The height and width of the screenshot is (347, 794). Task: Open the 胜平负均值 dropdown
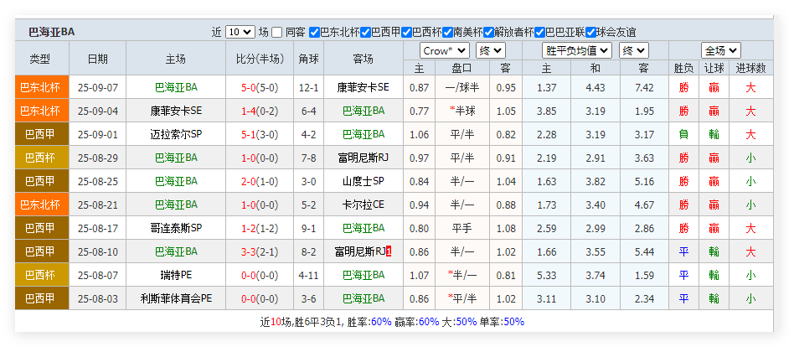tap(578, 50)
